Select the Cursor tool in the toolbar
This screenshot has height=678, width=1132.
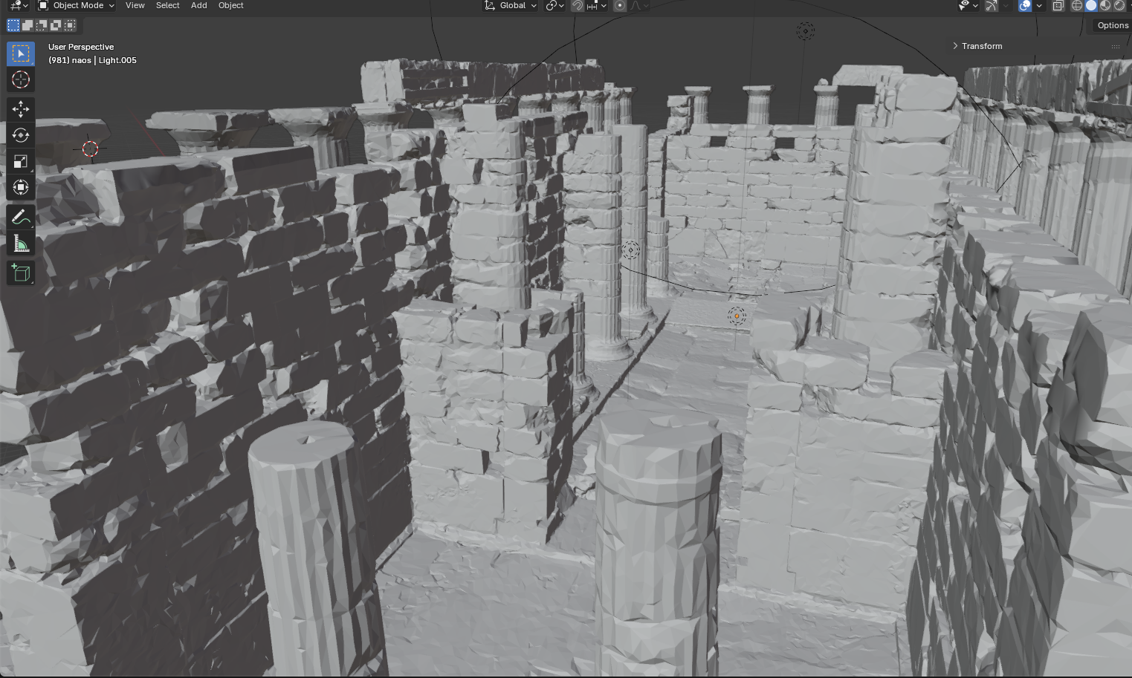point(20,79)
